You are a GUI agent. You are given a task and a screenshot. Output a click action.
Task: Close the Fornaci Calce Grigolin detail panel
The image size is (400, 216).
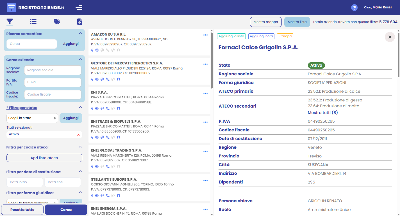[390, 37]
